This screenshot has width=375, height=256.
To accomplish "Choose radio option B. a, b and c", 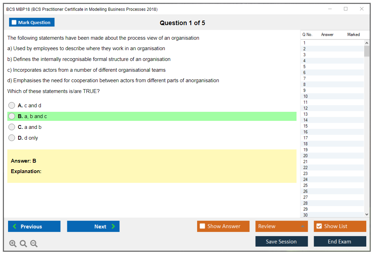I will (12, 116).
